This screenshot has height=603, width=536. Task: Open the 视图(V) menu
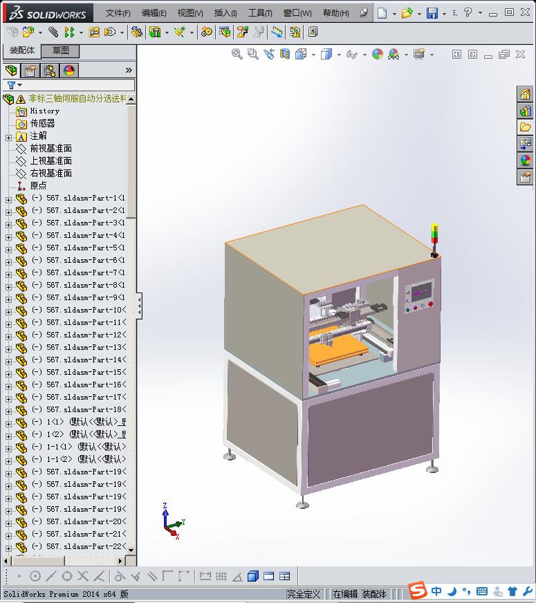pyautogui.click(x=190, y=13)
